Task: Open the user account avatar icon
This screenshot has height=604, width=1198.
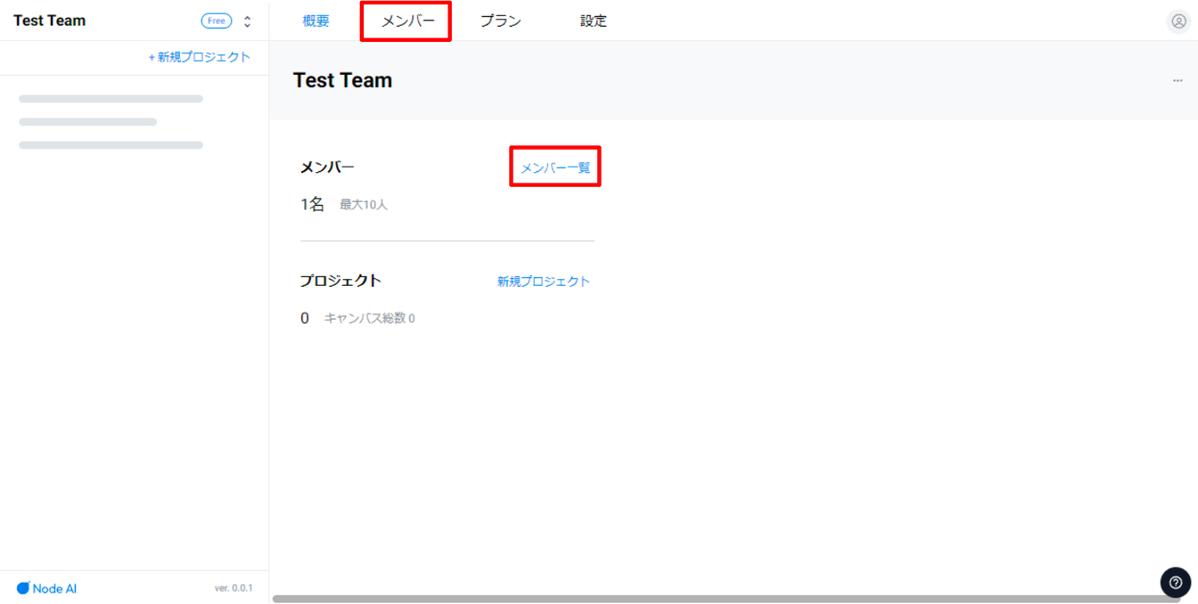Action: [x=1178, y=21]
